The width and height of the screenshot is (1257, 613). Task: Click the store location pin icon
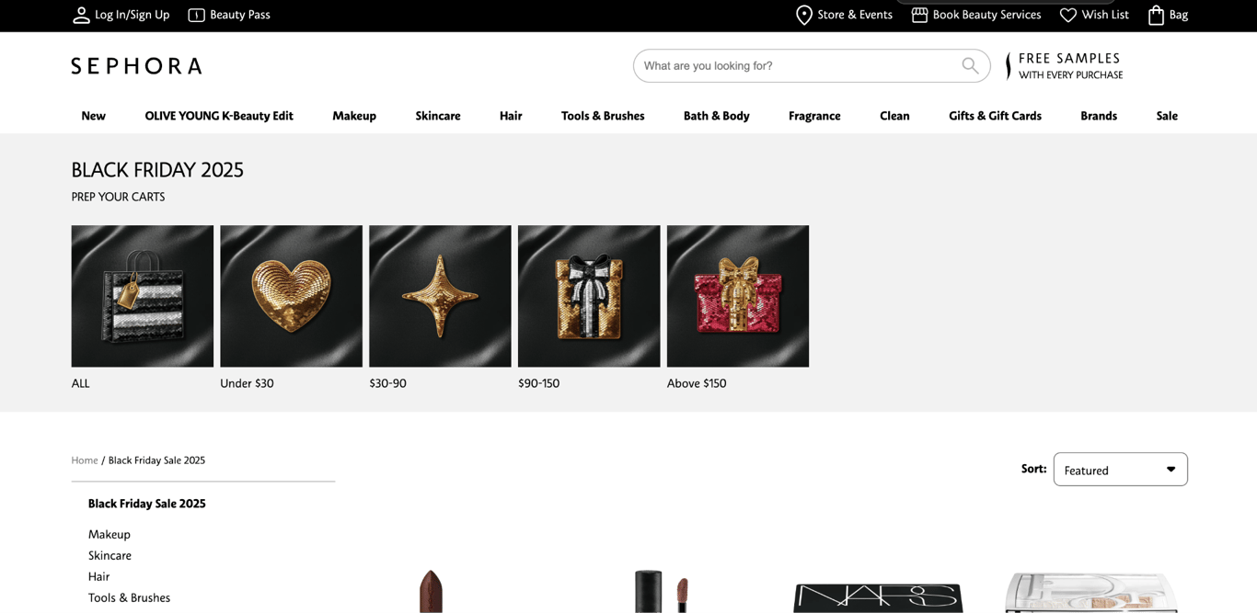pyautogui.click(x=804, y=15)
